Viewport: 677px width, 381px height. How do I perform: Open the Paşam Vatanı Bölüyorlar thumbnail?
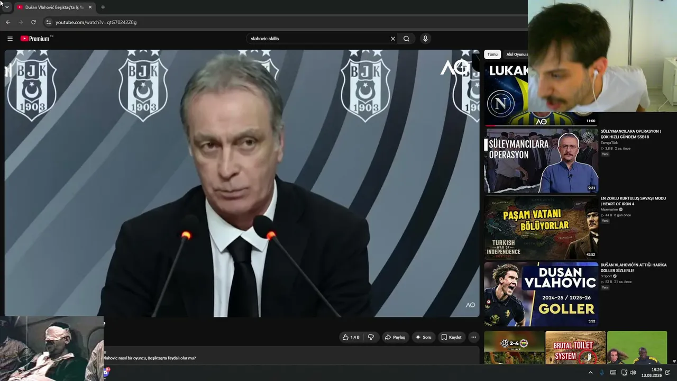click(x=541, y=228)
